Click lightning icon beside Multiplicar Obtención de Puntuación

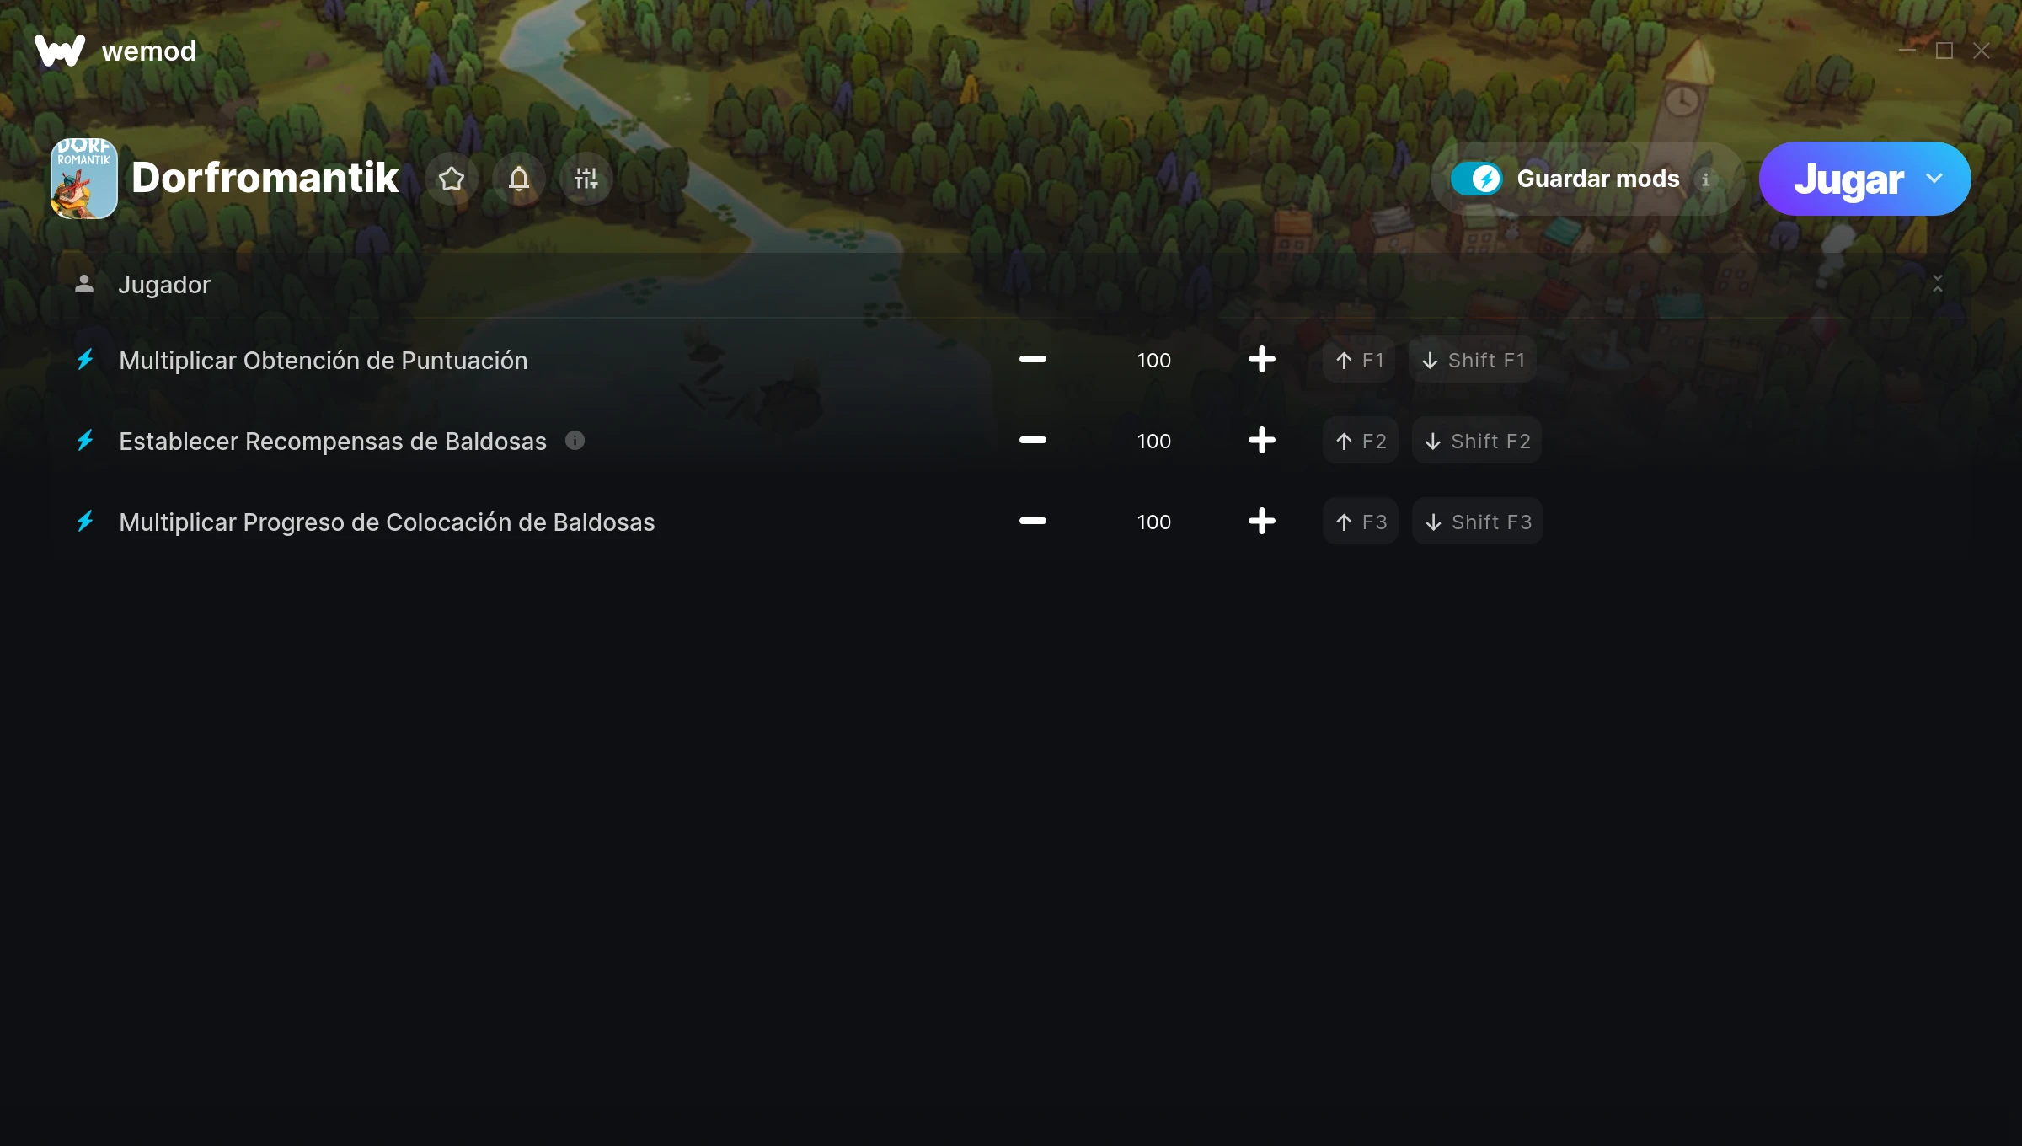[85, 360]
